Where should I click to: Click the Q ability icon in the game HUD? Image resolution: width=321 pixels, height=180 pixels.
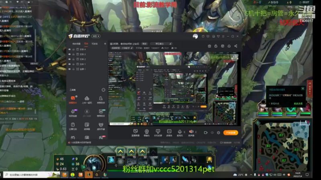click(120, 160)
